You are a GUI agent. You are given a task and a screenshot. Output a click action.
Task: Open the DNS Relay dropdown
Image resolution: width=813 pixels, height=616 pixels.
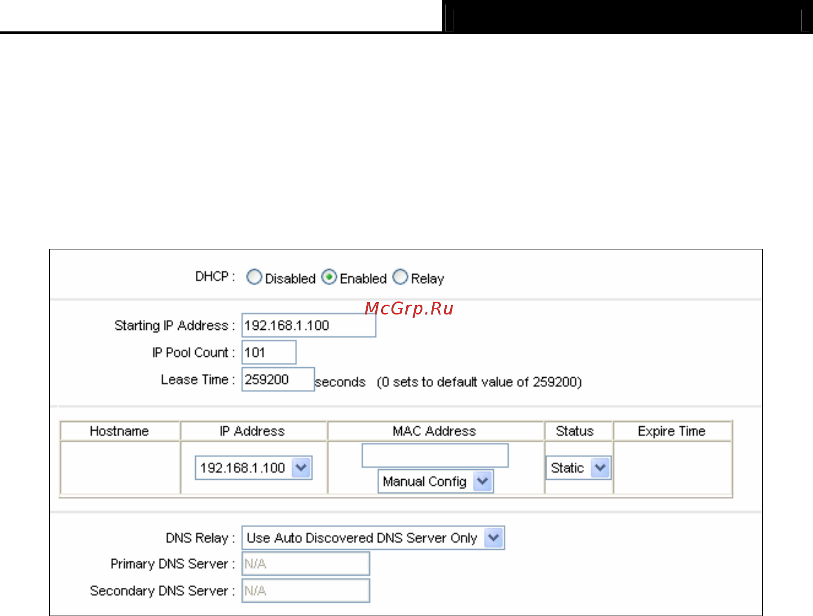point(373,537)
